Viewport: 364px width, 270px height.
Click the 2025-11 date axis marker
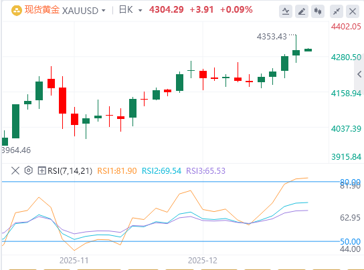[x=74, y=261]
